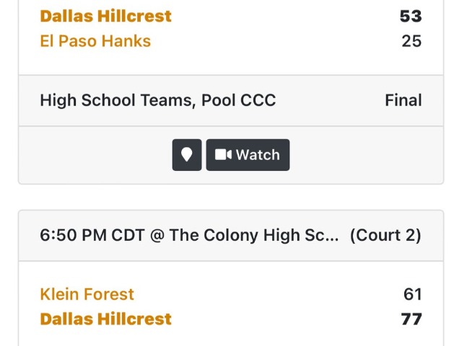This screenshot has height=346, width=462.
Task: Click the map location pin icon
Action: point(186,155)
